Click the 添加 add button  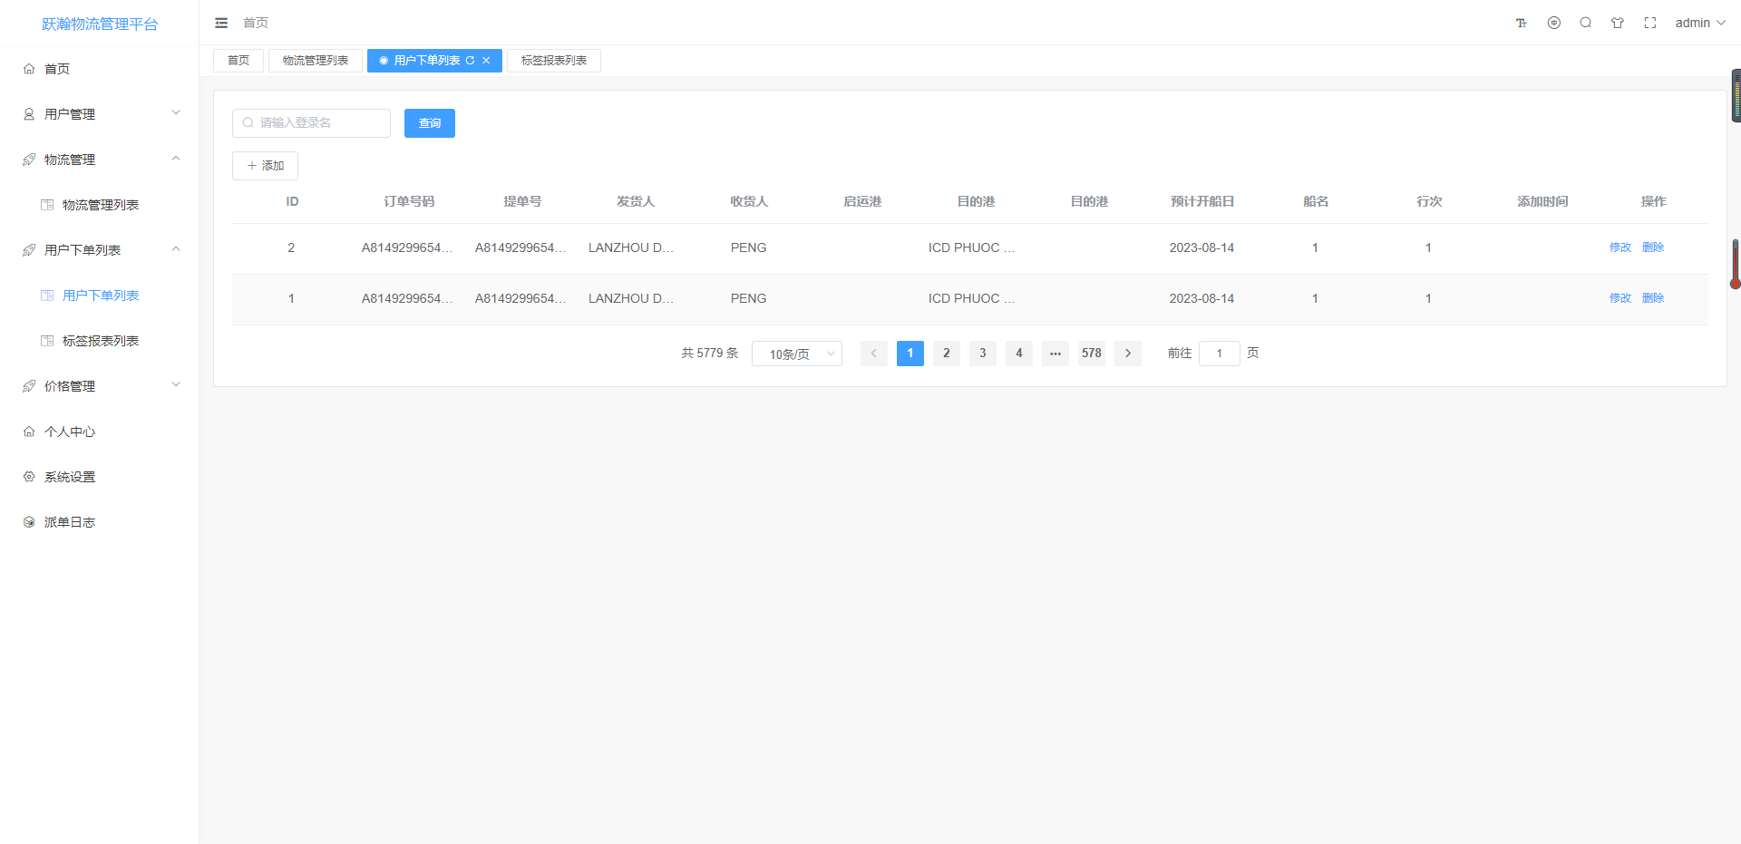point(265,166)
